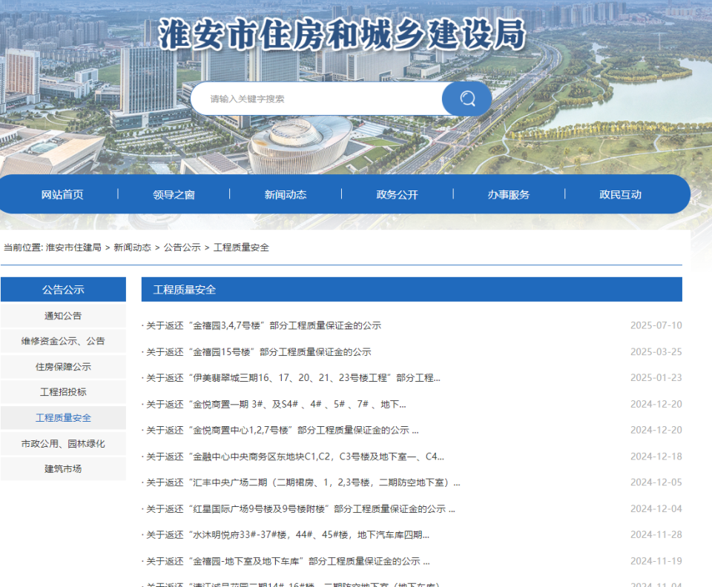
Task: Select 住房保障公示 in the sidebar
Action: pyautogui.click(x=63, y=366)
